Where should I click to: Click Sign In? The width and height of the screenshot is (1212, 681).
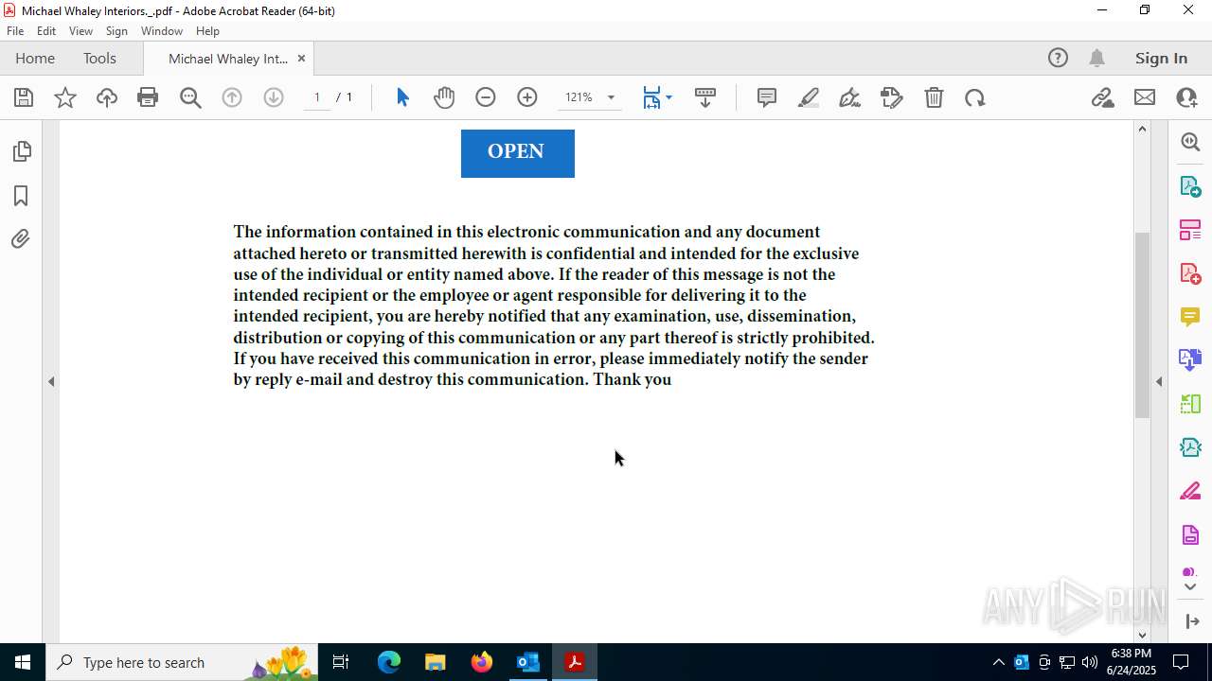click(1161, 59)
